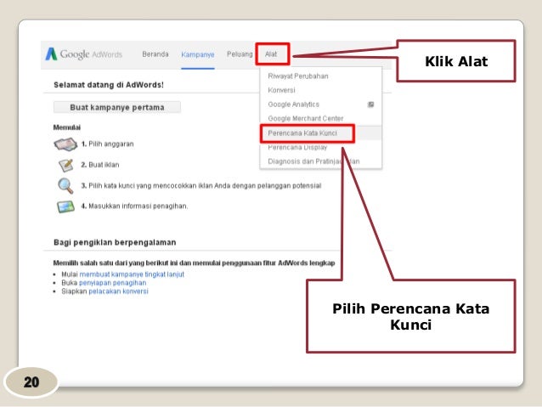Click the 'Bagi pengiklan berpengalaman' heading
The width and height of the screenshot is (542, 407).
click(x=115, y=242)
